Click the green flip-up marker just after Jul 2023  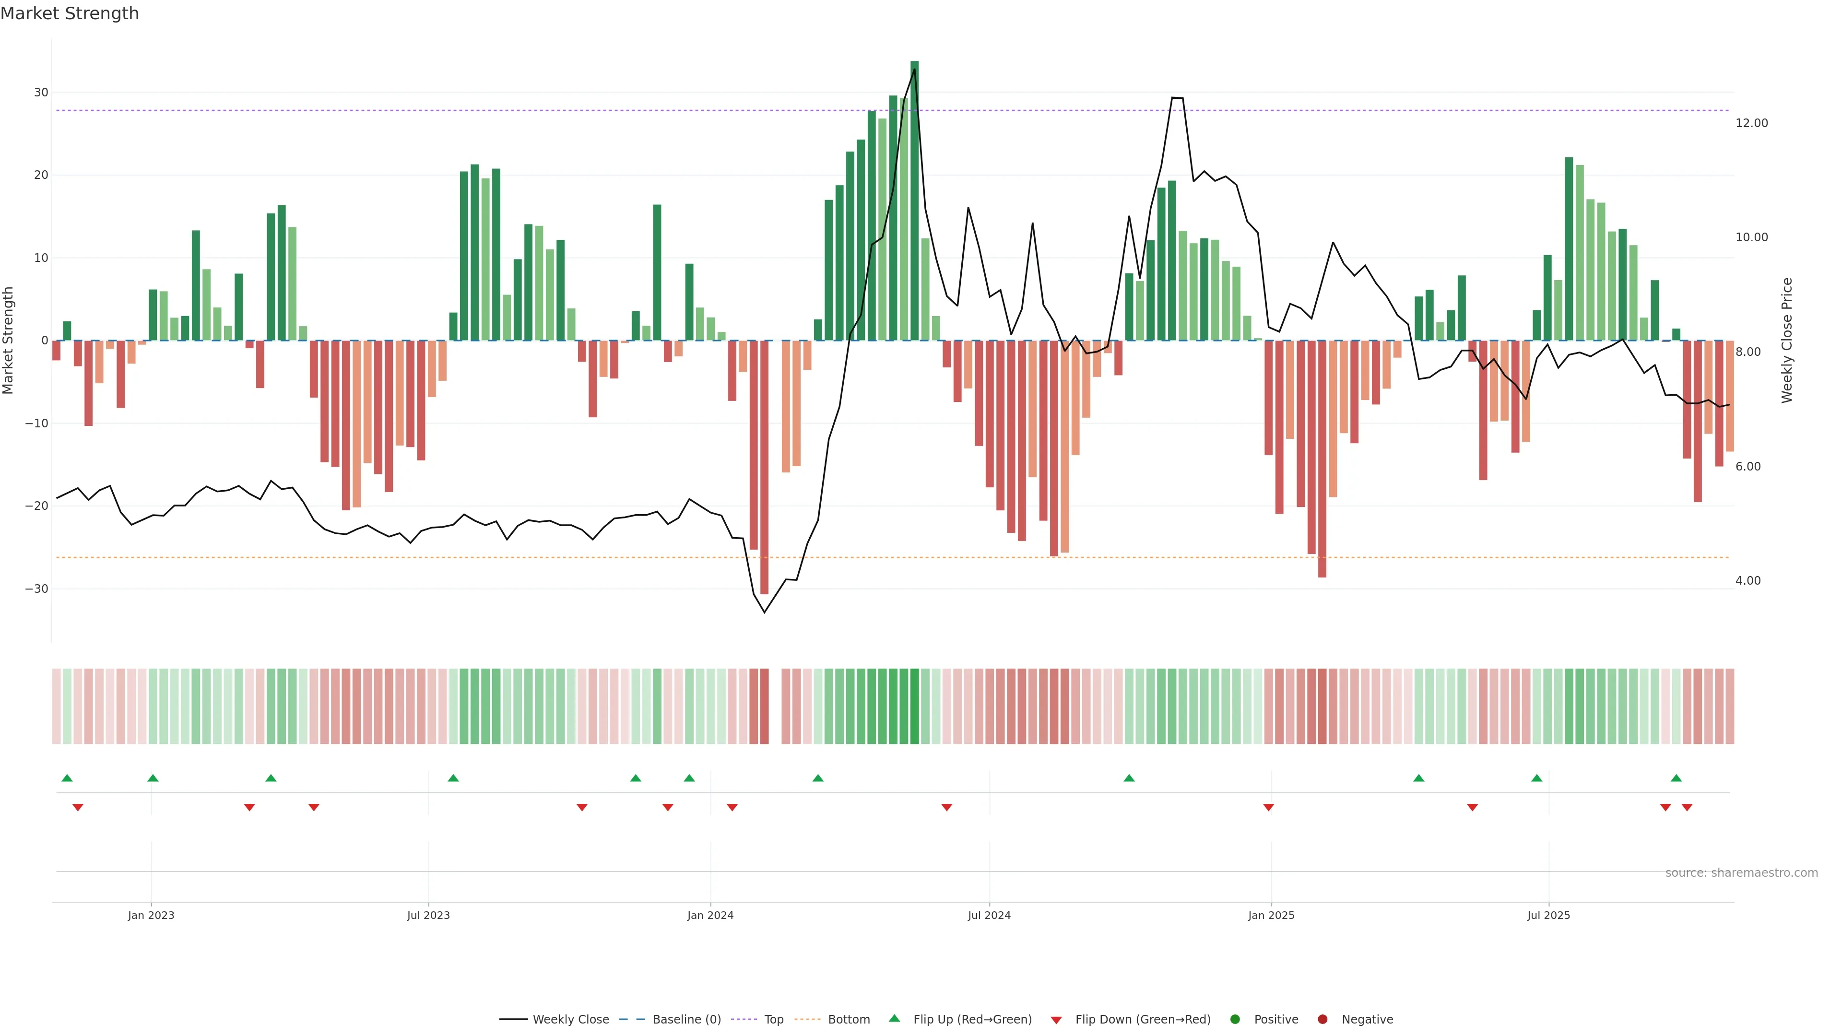pyautogui.click(x=453, y=778)
